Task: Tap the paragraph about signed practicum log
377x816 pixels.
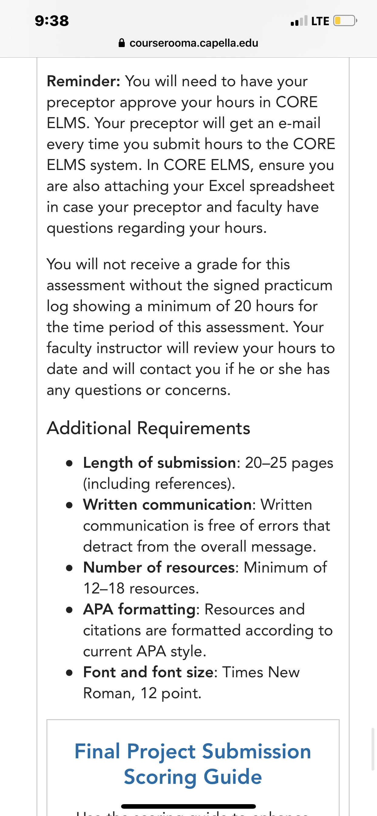Action: tap(191, 327)
